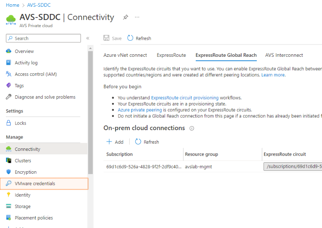
Task: Follow the ExpressRoute circuit provisioning link
Action: 185,98
